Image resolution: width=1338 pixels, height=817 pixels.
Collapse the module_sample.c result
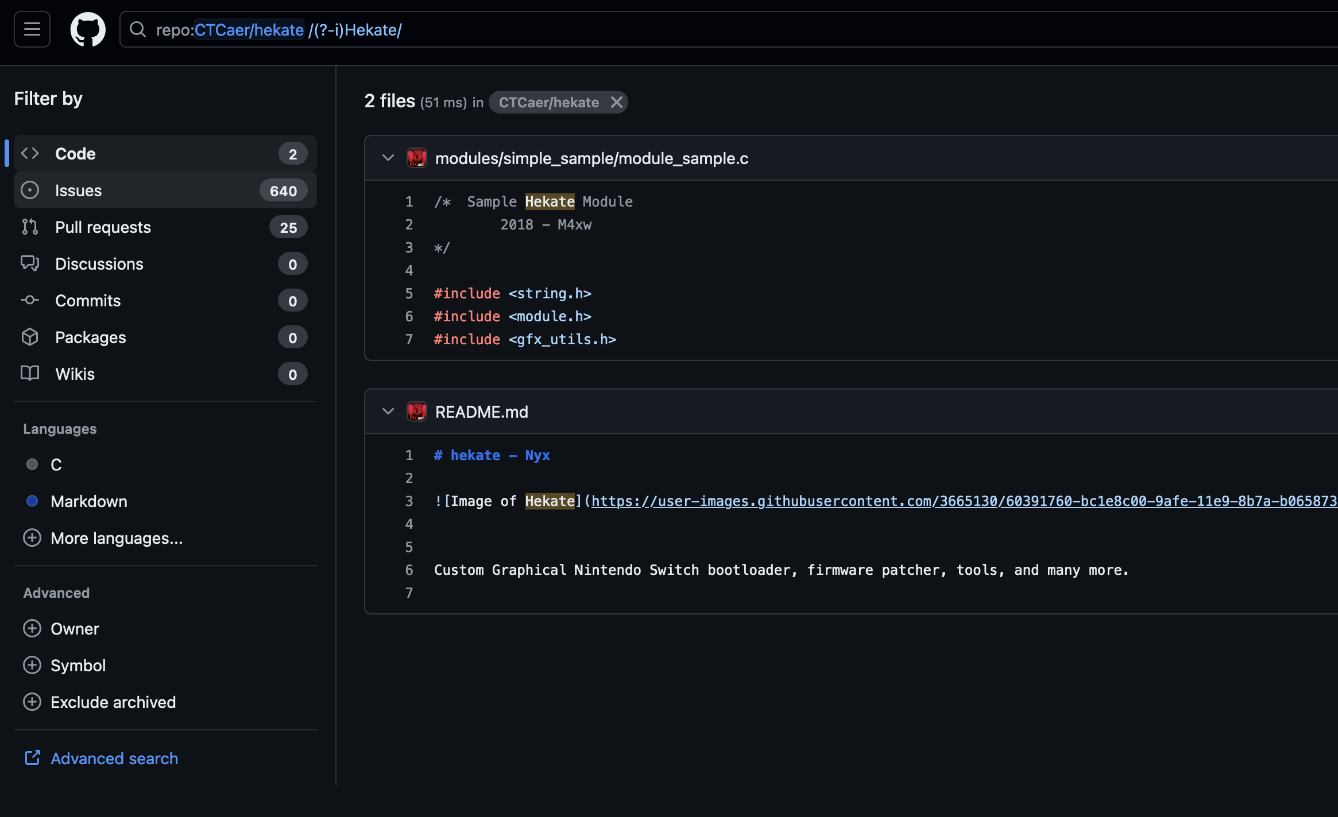click(x=388, y=158)
